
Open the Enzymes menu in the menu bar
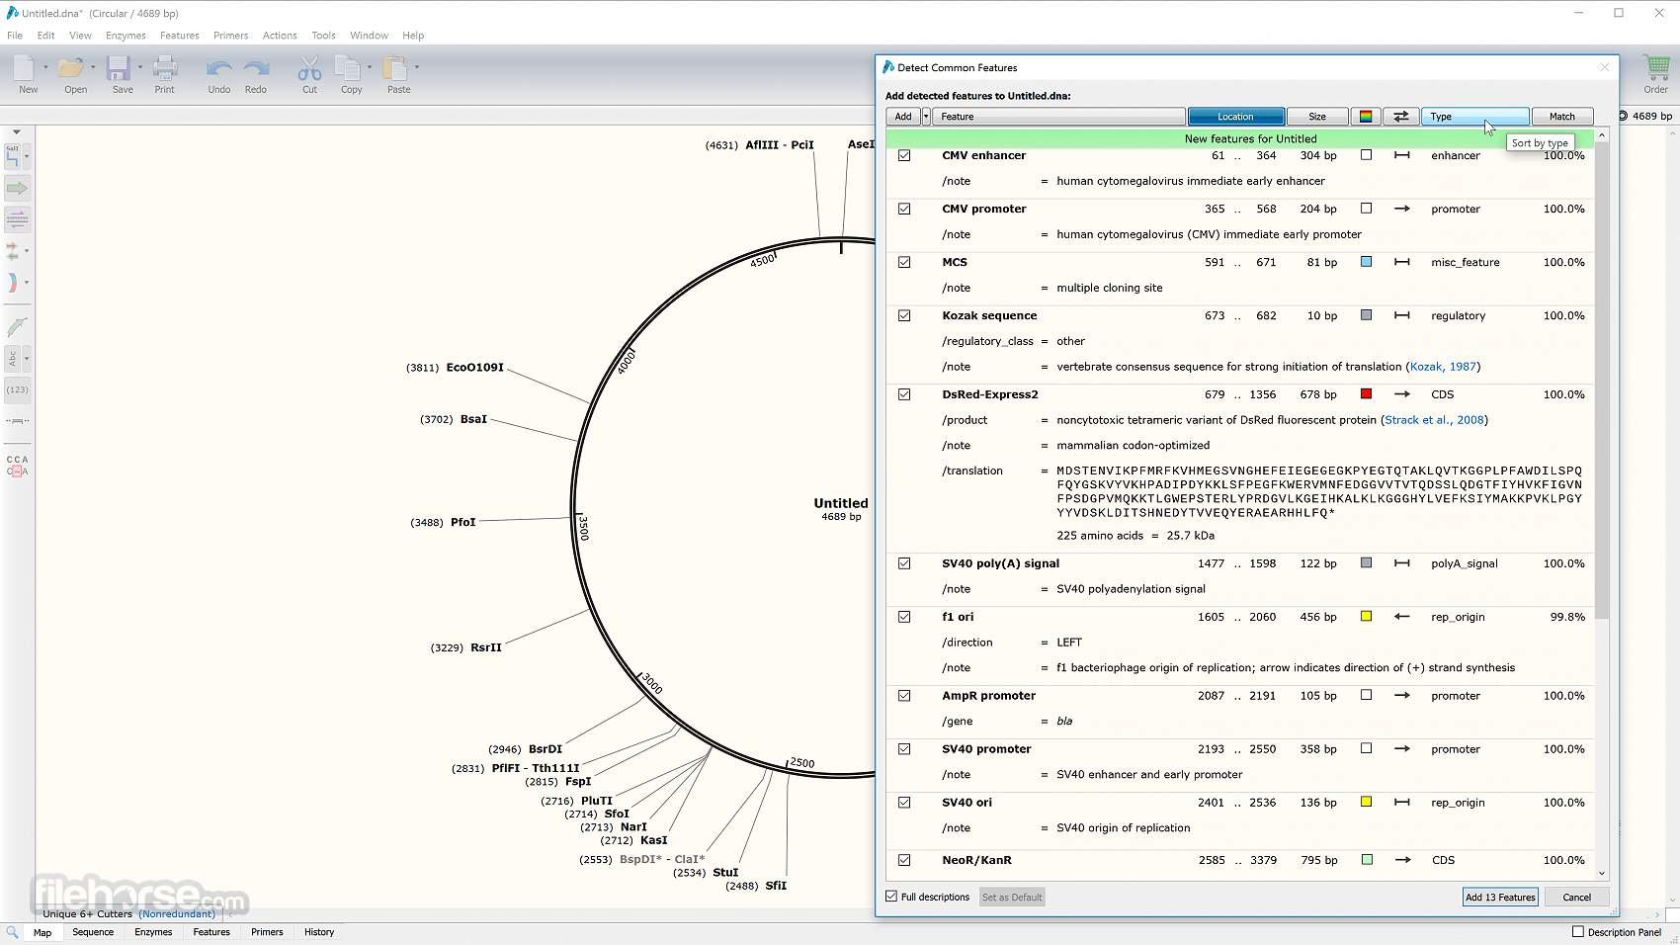(x=126, y=36)
